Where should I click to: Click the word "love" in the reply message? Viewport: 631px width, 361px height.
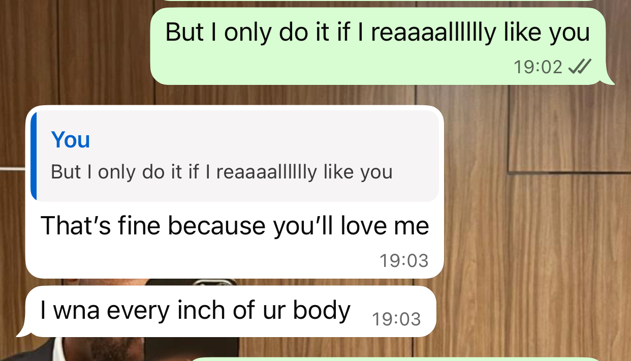point(365,225)
